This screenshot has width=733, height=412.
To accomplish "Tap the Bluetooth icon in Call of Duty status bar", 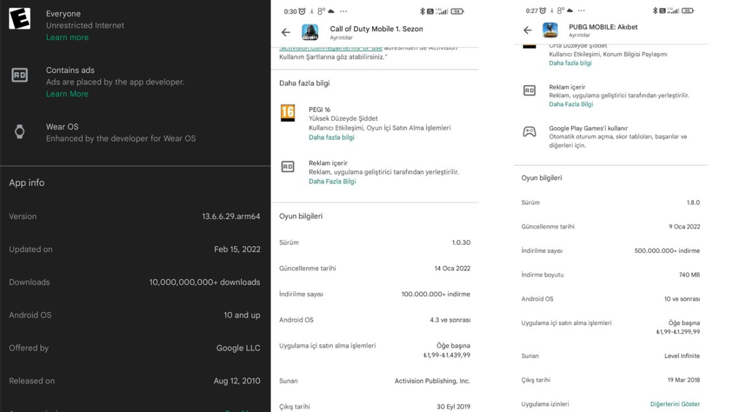I will tap(422, 11).
